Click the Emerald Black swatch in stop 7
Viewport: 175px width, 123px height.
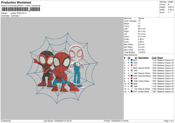(x=132, y=76)
